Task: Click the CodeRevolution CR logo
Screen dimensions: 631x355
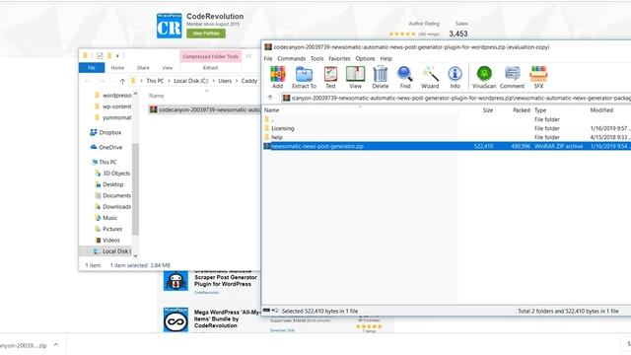Action: pyautogui.click(x=169, y=26)
